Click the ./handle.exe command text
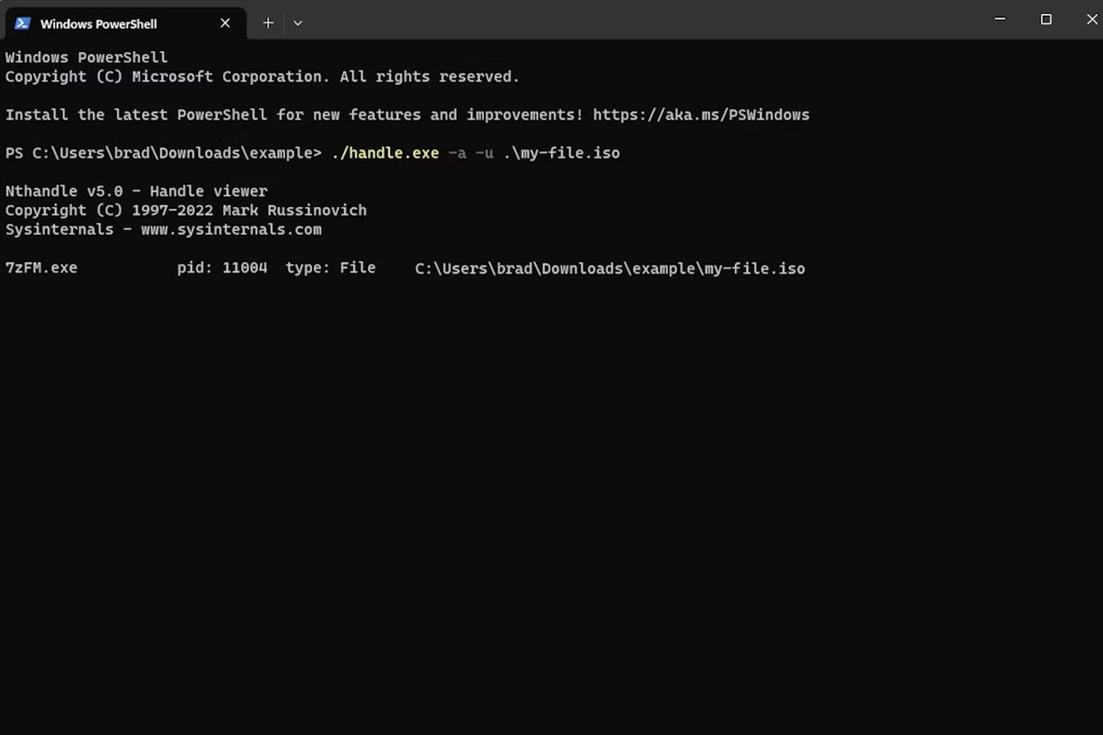Viewport: 1103px width, 735px height. click(x=384, y=153)
